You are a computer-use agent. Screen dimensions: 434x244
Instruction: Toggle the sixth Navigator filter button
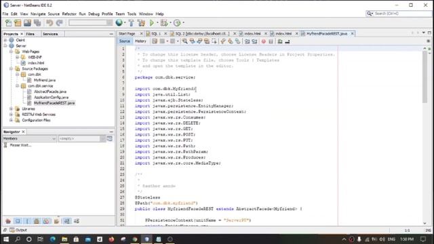(x=56, y=221)
